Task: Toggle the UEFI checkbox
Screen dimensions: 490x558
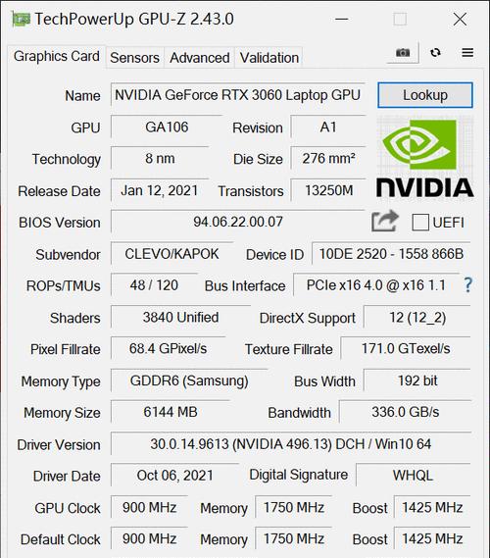Action: (420, 223)
